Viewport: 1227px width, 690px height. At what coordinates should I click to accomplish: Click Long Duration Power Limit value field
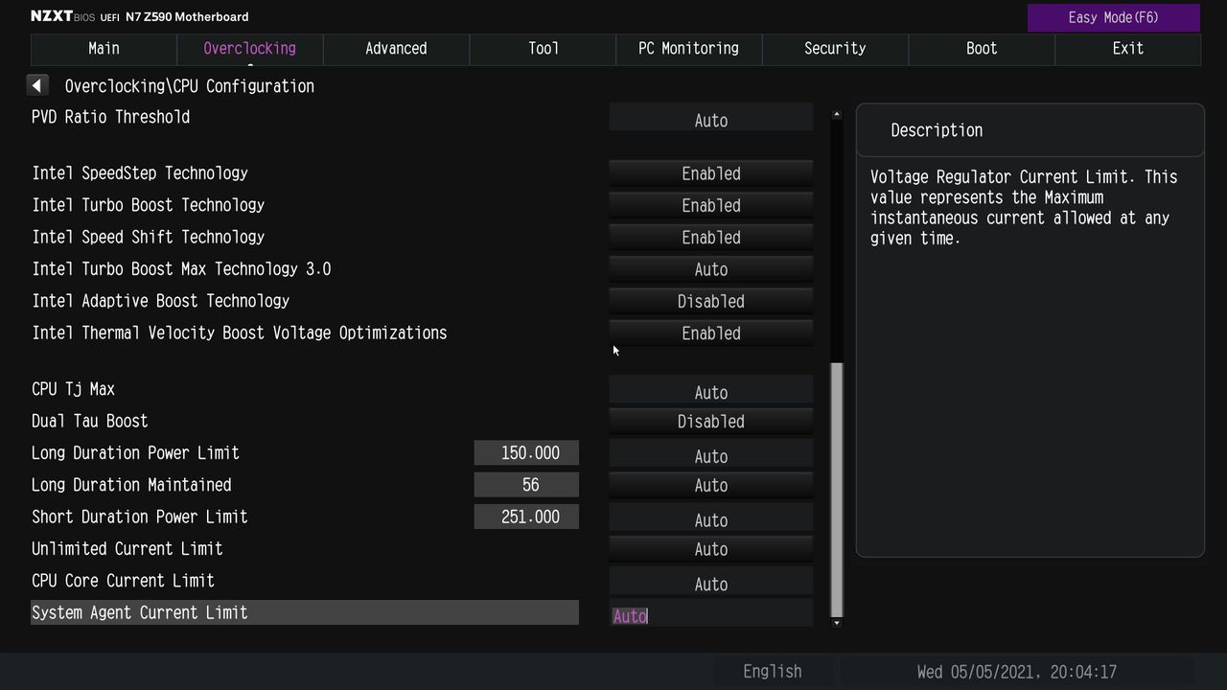(526, 453)
